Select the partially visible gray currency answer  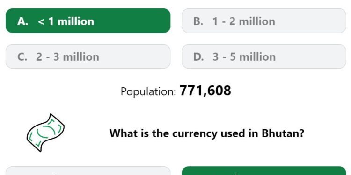(88, 171)
